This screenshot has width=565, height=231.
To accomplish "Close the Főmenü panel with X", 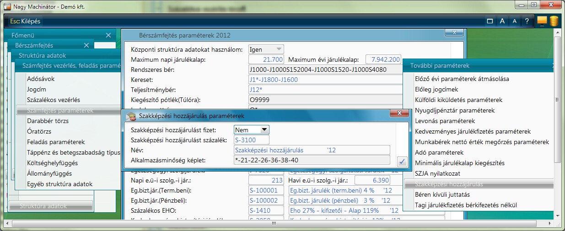I will [108, 35].
